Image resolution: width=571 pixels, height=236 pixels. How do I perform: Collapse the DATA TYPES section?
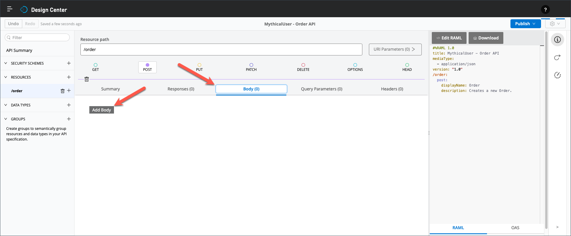pyautogui.click(x=6, y=105)
